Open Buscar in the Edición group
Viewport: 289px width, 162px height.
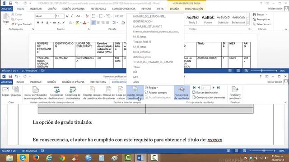tap(260, 14)
